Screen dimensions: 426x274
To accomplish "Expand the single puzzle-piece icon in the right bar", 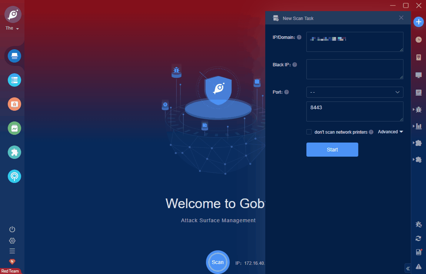I will (418, 143).
